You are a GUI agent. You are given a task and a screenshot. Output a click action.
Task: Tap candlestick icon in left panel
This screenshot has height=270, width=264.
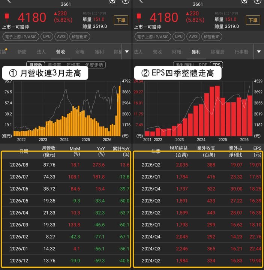(7, 17)
